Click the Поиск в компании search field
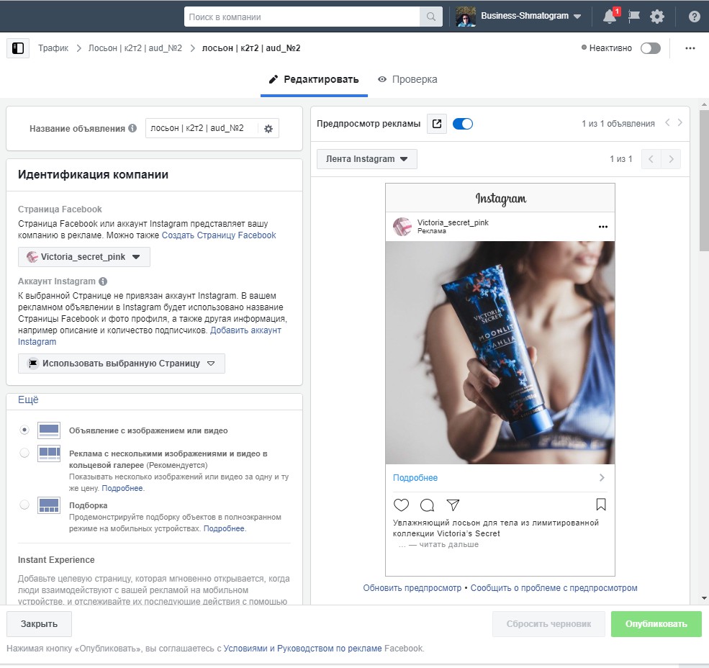The image size is (709, 668). coord(302,17)
